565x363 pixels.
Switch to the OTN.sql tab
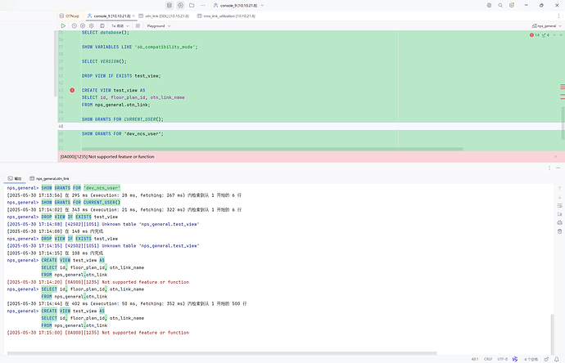pos(70,16)
